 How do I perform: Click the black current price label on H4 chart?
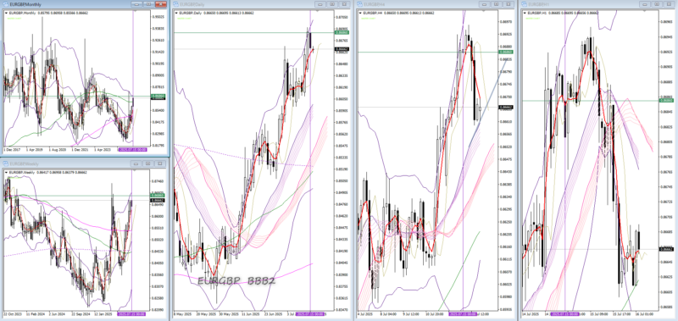[504, 107]
